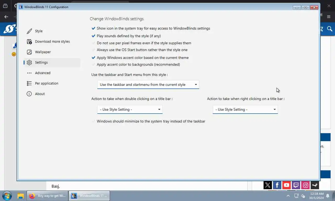
Task: Open the Steam link in browser page
Action: pyautogui.click(x=315, y=185)
